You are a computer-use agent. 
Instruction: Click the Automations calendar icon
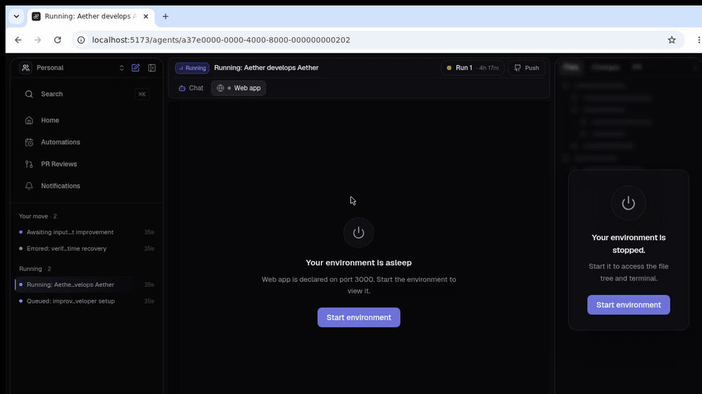[x=29, y=142]
